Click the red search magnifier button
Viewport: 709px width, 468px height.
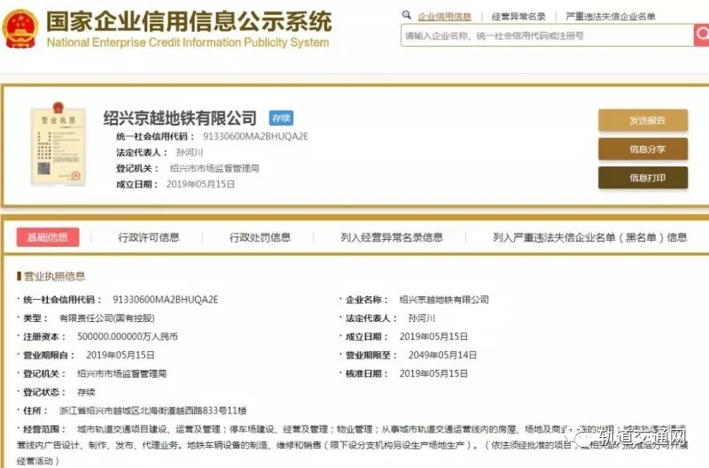700,35
